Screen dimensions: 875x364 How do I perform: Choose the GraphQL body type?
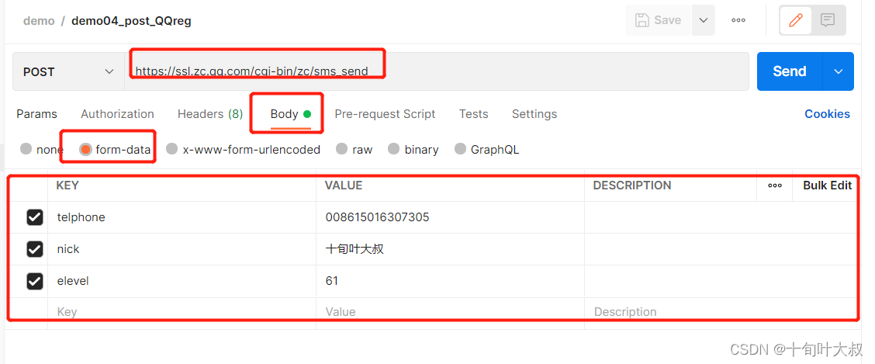coord(460,149)
